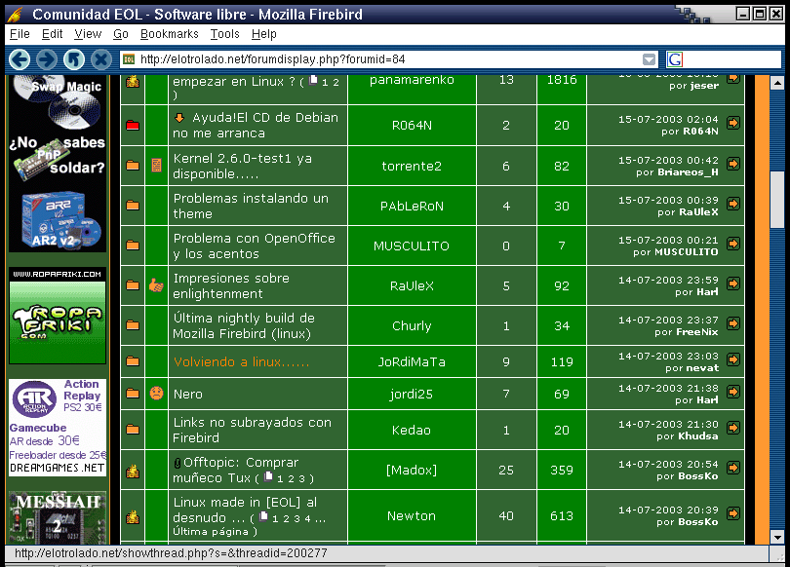Screen dimensions: 790x567
Task: View profile of author Churly
Action: 412,325
